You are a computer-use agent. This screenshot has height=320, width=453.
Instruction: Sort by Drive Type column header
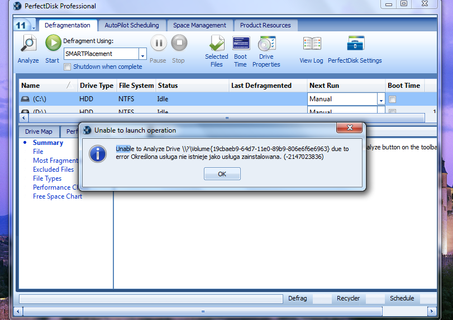(97, 86)
